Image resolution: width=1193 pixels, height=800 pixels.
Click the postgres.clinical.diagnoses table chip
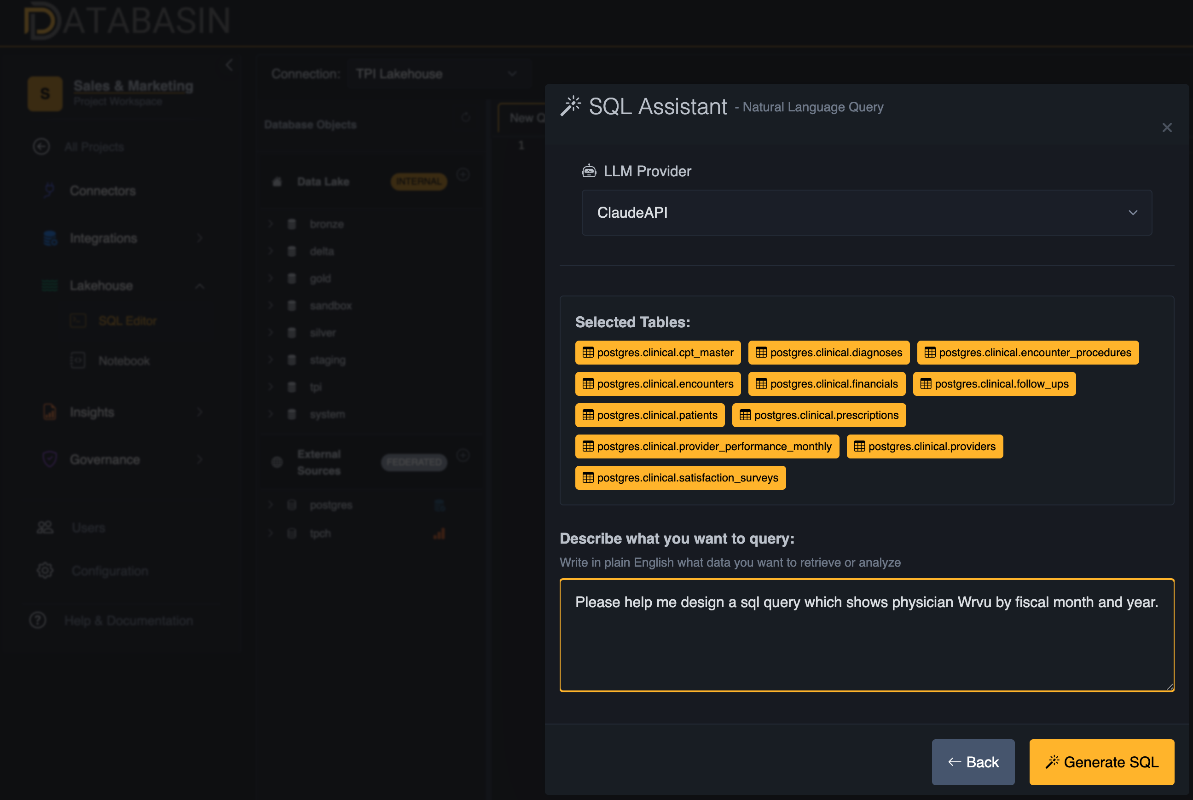828,353
